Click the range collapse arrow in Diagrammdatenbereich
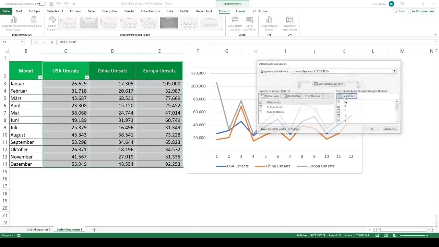Screen dimensions: 439x247 [394, 71]
